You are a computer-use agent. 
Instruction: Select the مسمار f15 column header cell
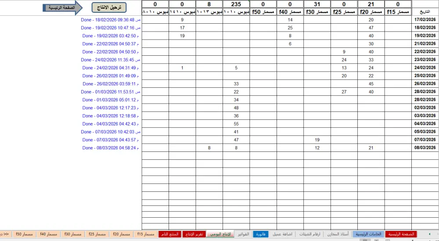[x=398, y=12]
